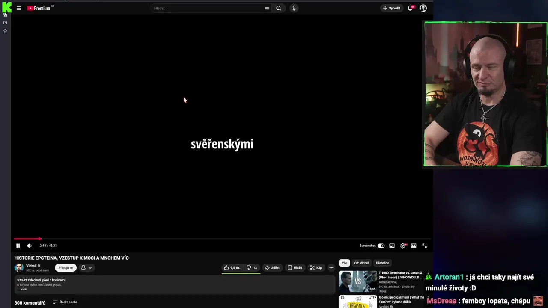Create a clip with the Klip button
The height and width of the screenshot is (308, 548).
[316, 268]
